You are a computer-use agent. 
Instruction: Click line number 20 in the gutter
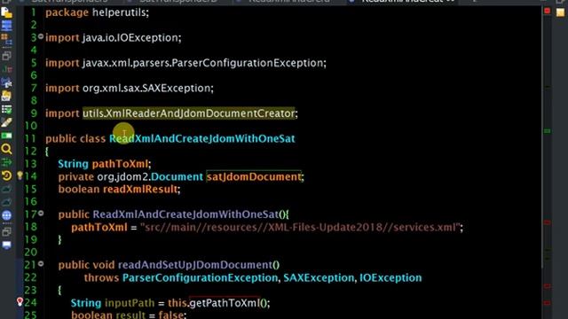31,252
